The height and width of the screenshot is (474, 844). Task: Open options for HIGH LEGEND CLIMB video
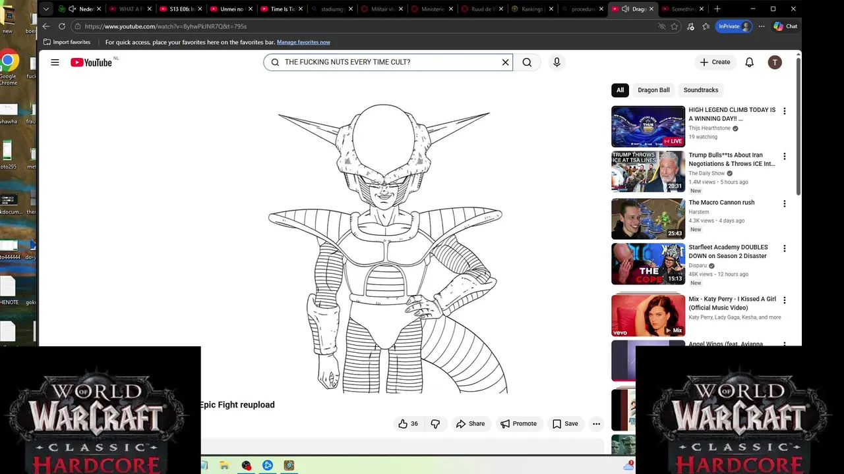(784, 111)
